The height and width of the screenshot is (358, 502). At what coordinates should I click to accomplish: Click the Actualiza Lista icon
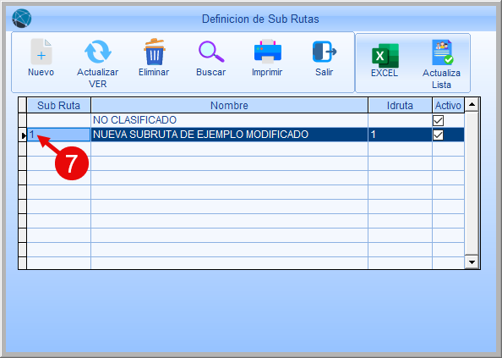tap(442, 52)
